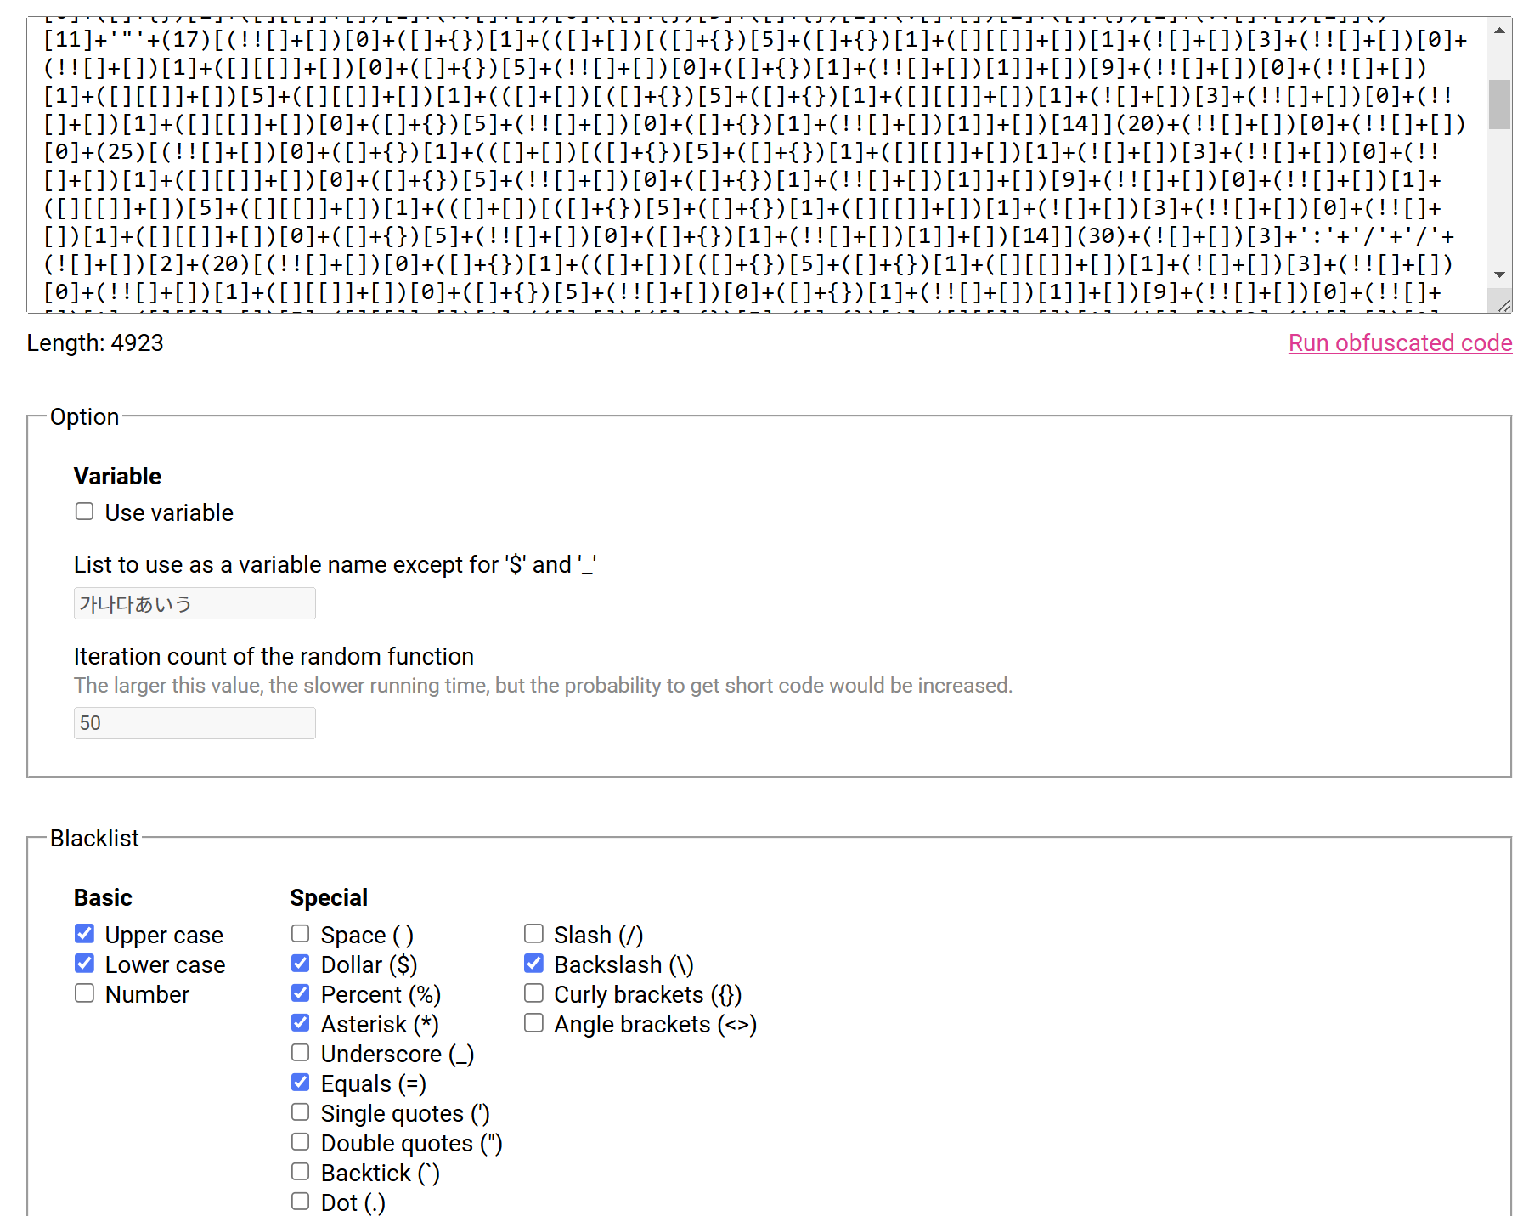
Task: Uncheck the Backslash (\) checkbox
Action: pyautogui.click(x=533, y=963)
